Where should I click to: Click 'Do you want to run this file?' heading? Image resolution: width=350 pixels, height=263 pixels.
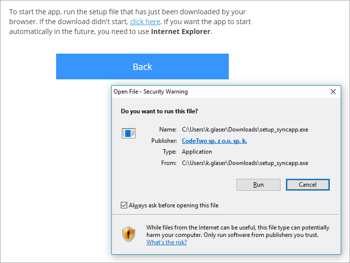coord(159,111)
